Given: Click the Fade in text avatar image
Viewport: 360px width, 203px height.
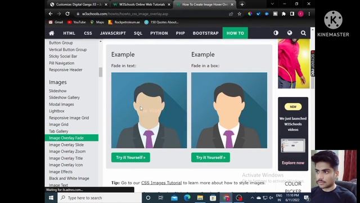Looking at the screenshot, I should coord(149,111).
